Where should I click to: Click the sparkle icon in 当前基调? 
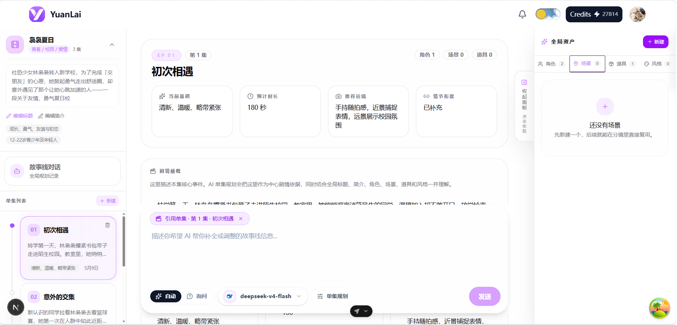click(x=162, y=96)
